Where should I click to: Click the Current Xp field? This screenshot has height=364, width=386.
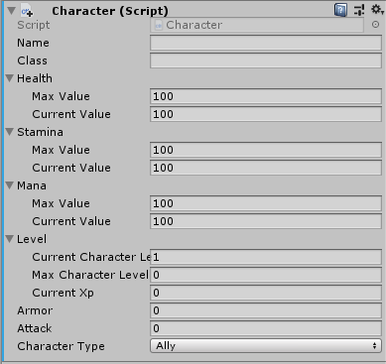tap(266, 293)
